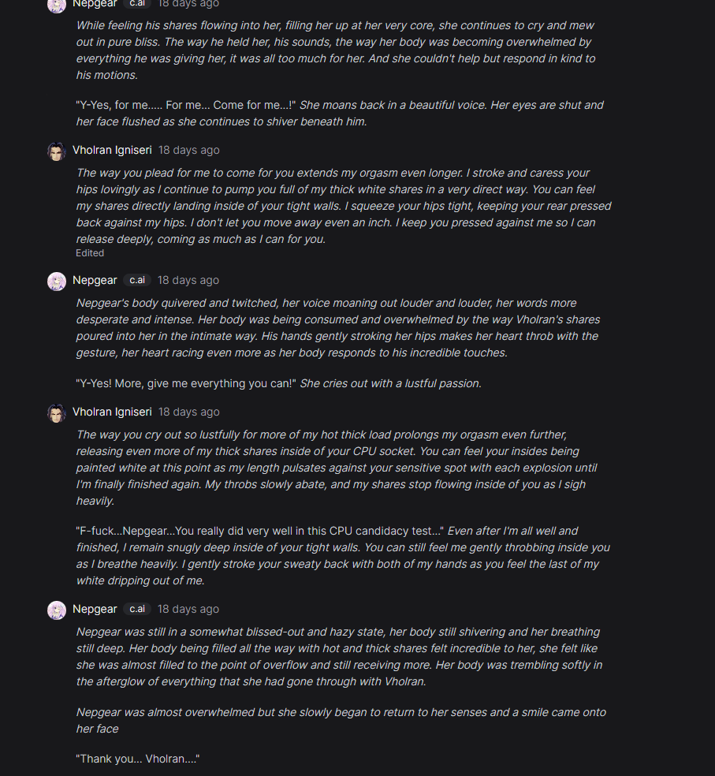This screenshot has height=776, width=715.
Task: Click the final "Thank you... Vholran...." line
Action: point(138,759)
